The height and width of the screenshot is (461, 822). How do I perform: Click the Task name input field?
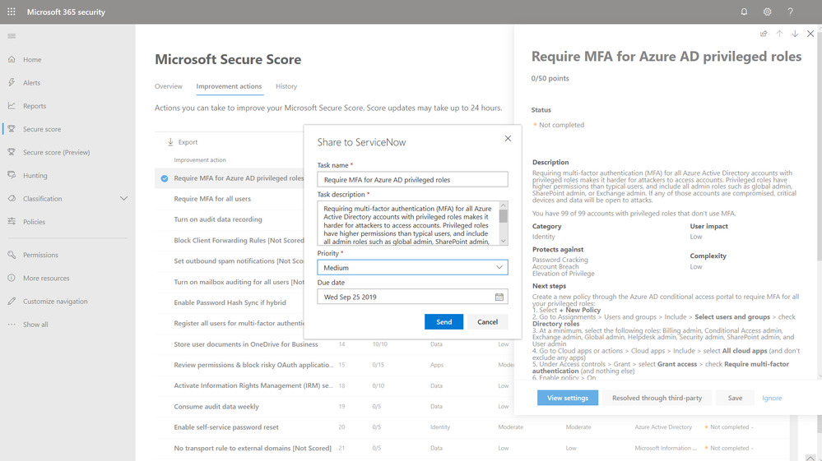pos(412,179)
